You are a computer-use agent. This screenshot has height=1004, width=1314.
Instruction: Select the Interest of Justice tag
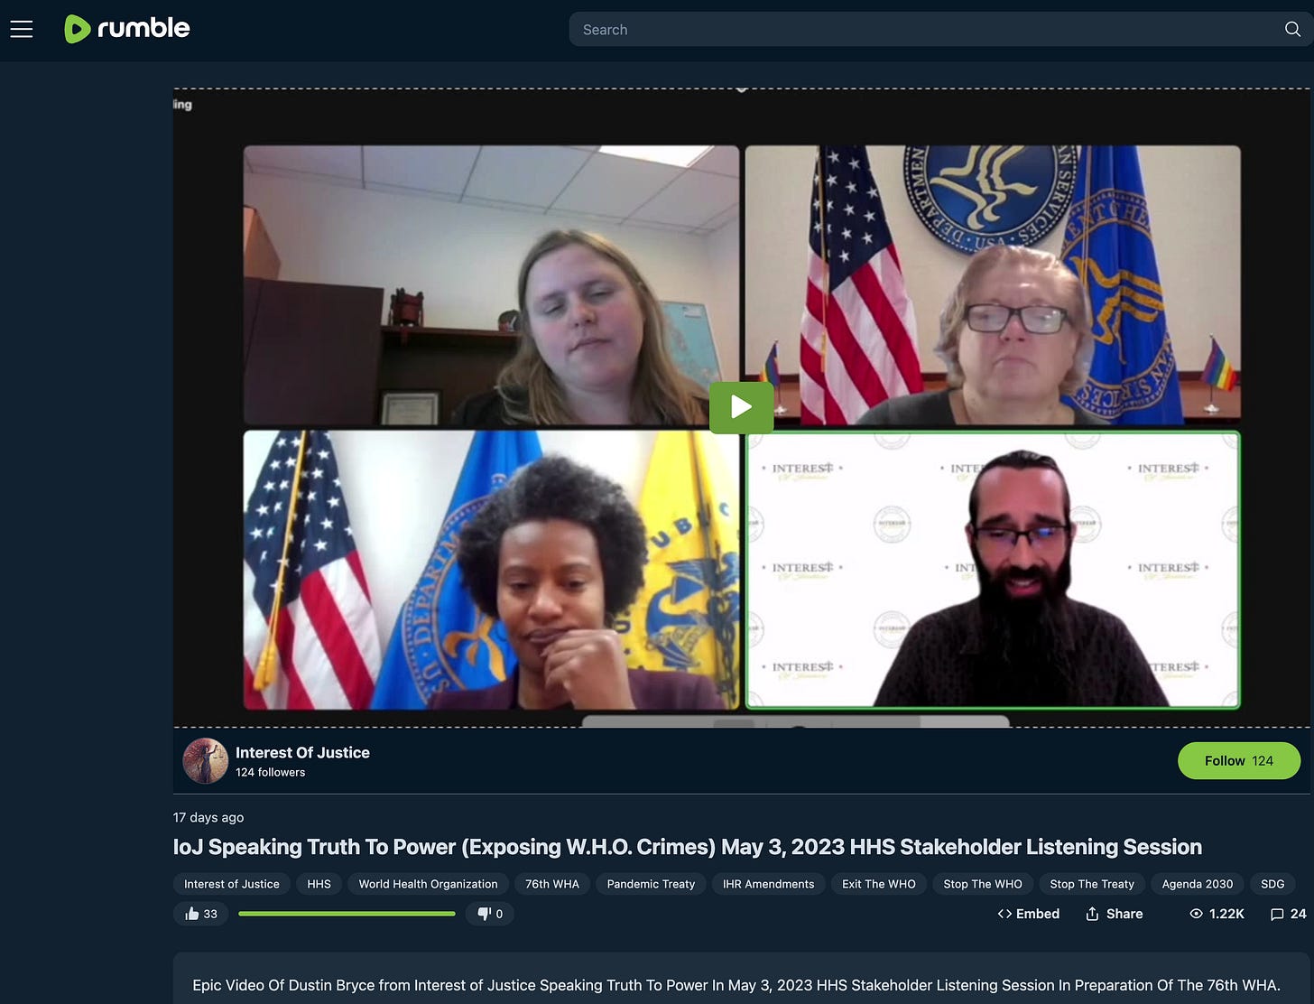tap(232, 884)
